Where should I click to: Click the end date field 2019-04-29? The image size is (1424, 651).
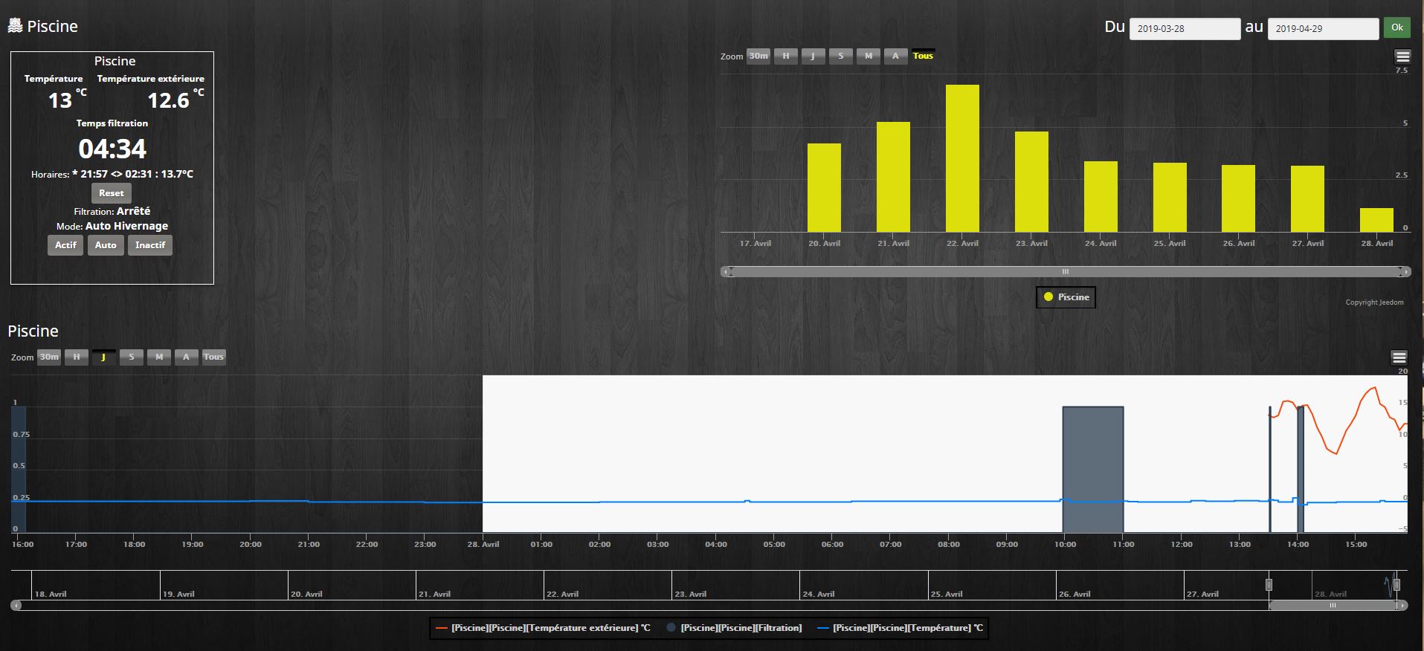click(1323, 29)
